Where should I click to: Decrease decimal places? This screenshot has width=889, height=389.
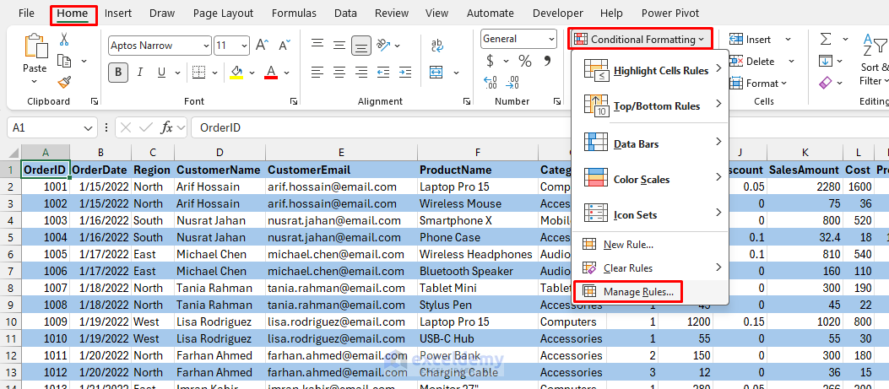coord(512,83)
